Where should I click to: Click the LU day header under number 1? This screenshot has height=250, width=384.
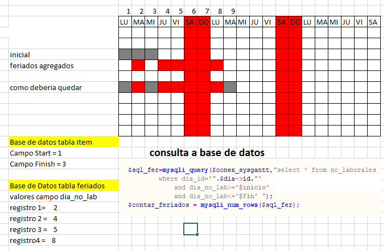125,22
